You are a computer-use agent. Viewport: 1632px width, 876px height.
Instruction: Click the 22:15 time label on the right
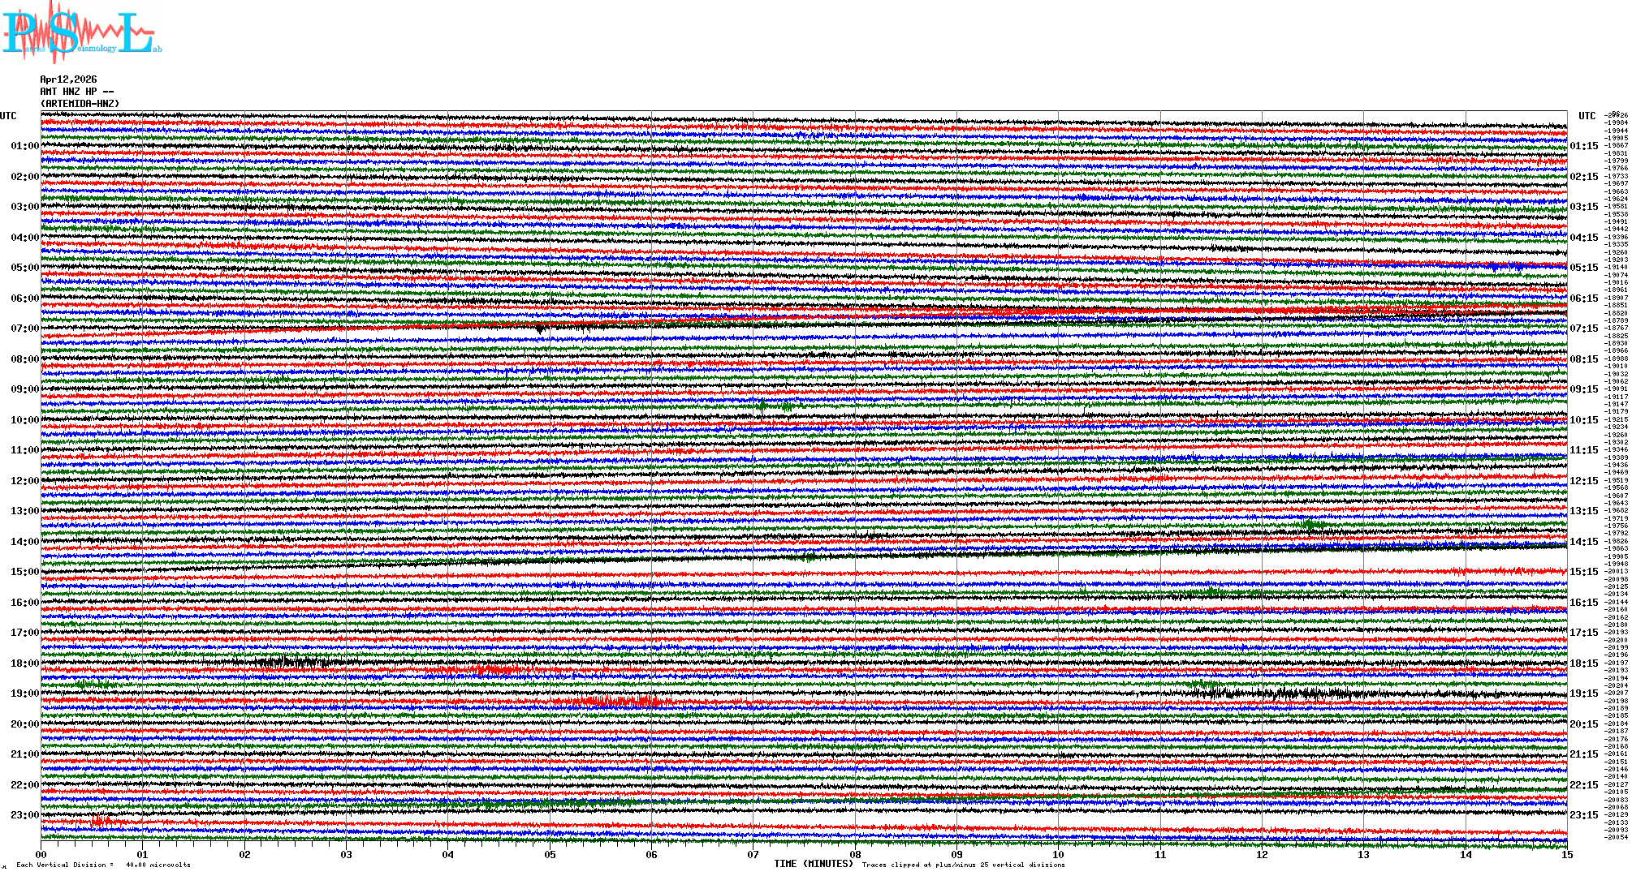pos(1583,785)
